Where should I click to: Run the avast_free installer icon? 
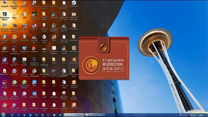[74, 61]
